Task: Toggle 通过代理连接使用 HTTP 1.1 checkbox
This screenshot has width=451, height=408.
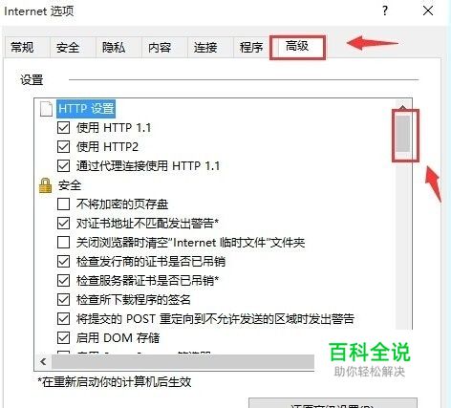Action: click(x=63, y=166)
